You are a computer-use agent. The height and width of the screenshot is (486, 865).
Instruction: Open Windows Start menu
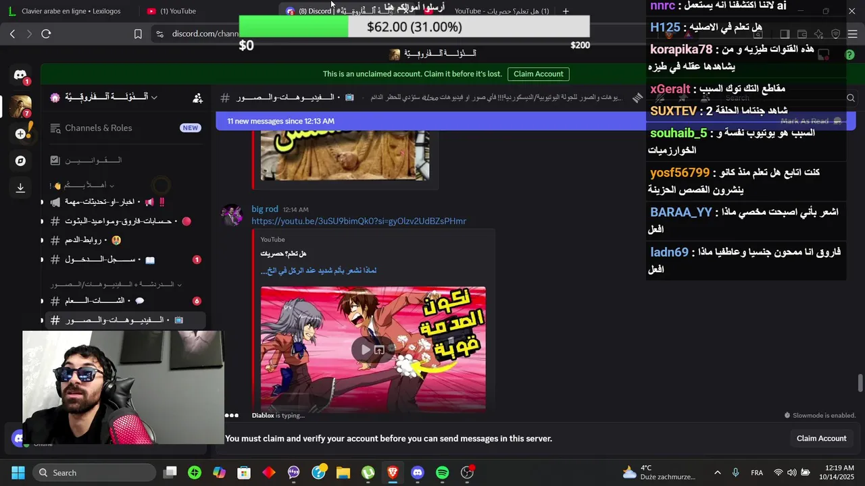point(18,473)
